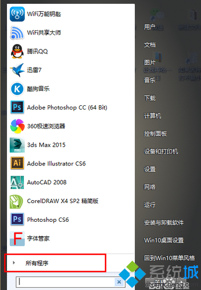Click the 360极速浏览器 program label

tap(46, 126)
